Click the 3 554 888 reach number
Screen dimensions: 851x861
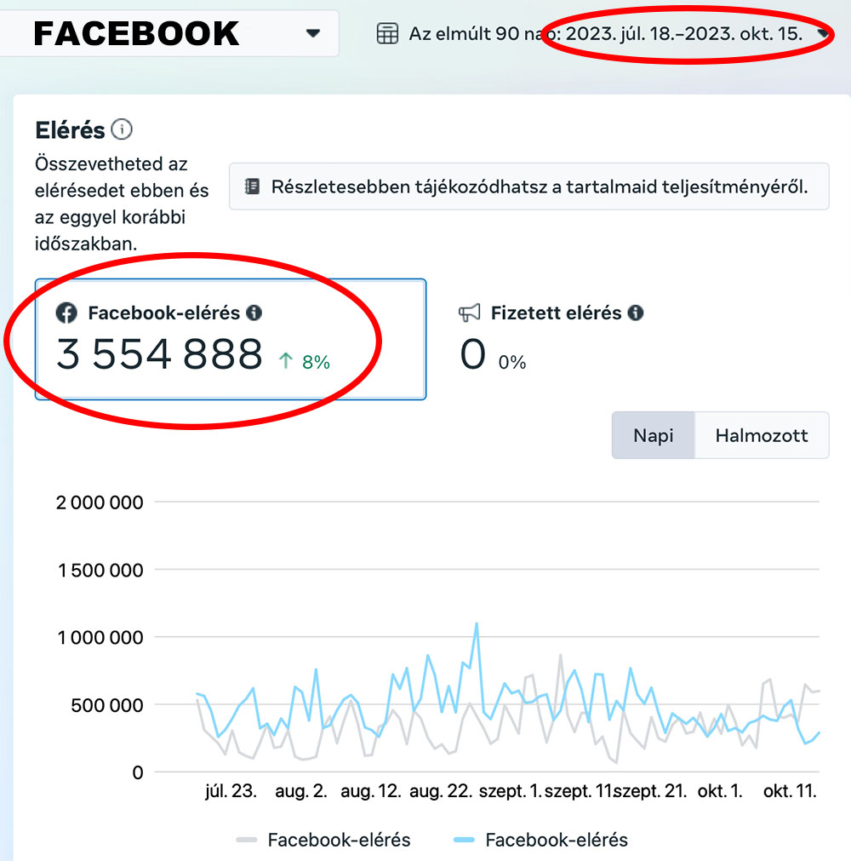click(160, 354)
